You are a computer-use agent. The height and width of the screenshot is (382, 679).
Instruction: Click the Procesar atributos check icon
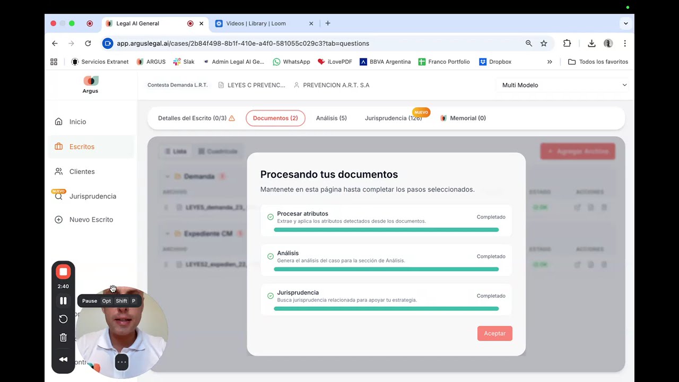tap(271, 217)
